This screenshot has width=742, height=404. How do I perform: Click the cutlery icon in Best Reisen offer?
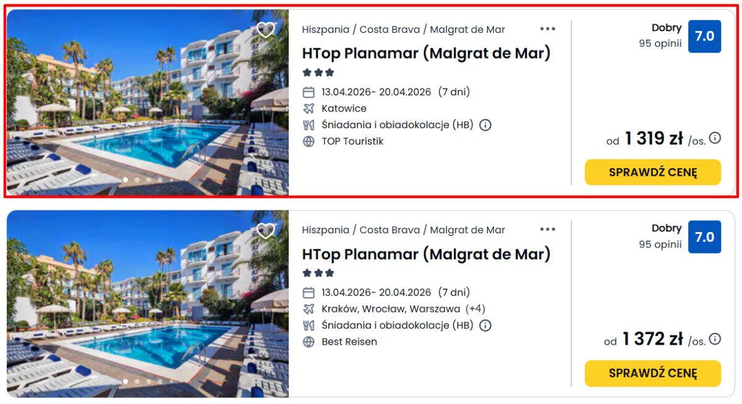pyautogui.click(x=309, y=325)
